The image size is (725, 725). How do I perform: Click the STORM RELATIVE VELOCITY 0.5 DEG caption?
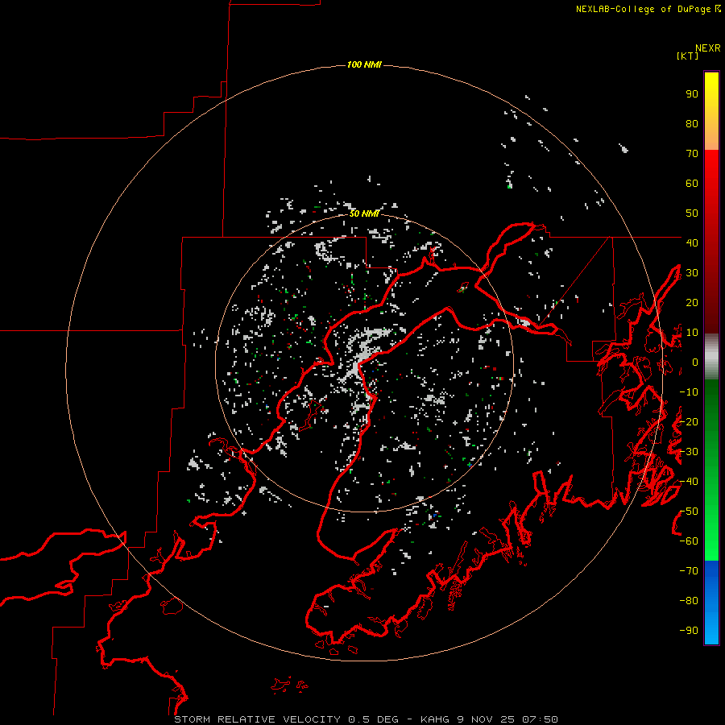[x=286, y=719]
